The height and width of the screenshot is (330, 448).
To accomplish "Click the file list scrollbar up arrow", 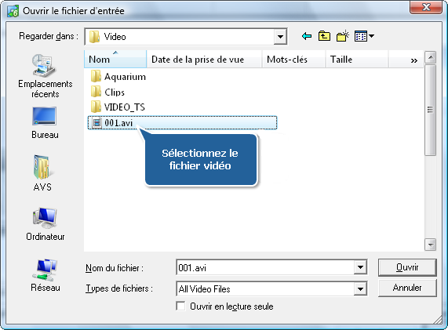I will pos(430,58).
